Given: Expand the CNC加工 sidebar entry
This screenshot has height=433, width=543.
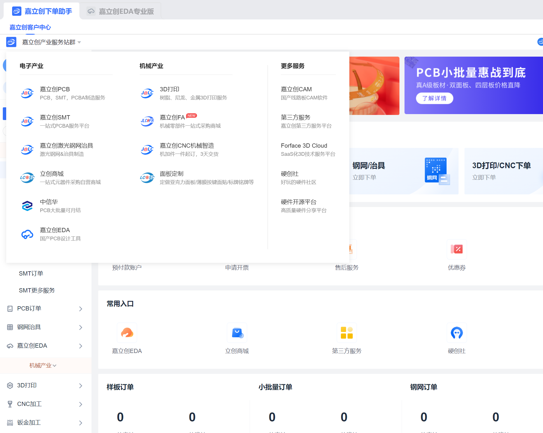Looking at the screenshot, I should (44, 404).
